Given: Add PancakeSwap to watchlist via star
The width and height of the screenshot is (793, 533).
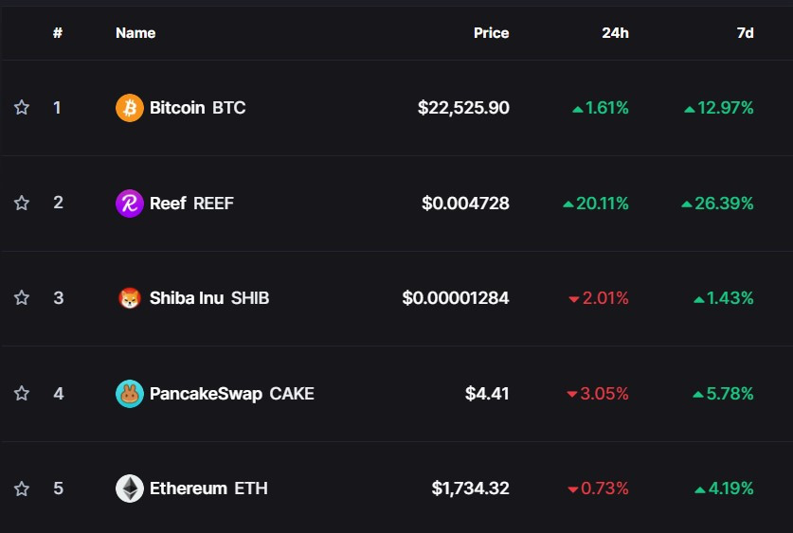Looking at the screenshot, I should [22, 394].
